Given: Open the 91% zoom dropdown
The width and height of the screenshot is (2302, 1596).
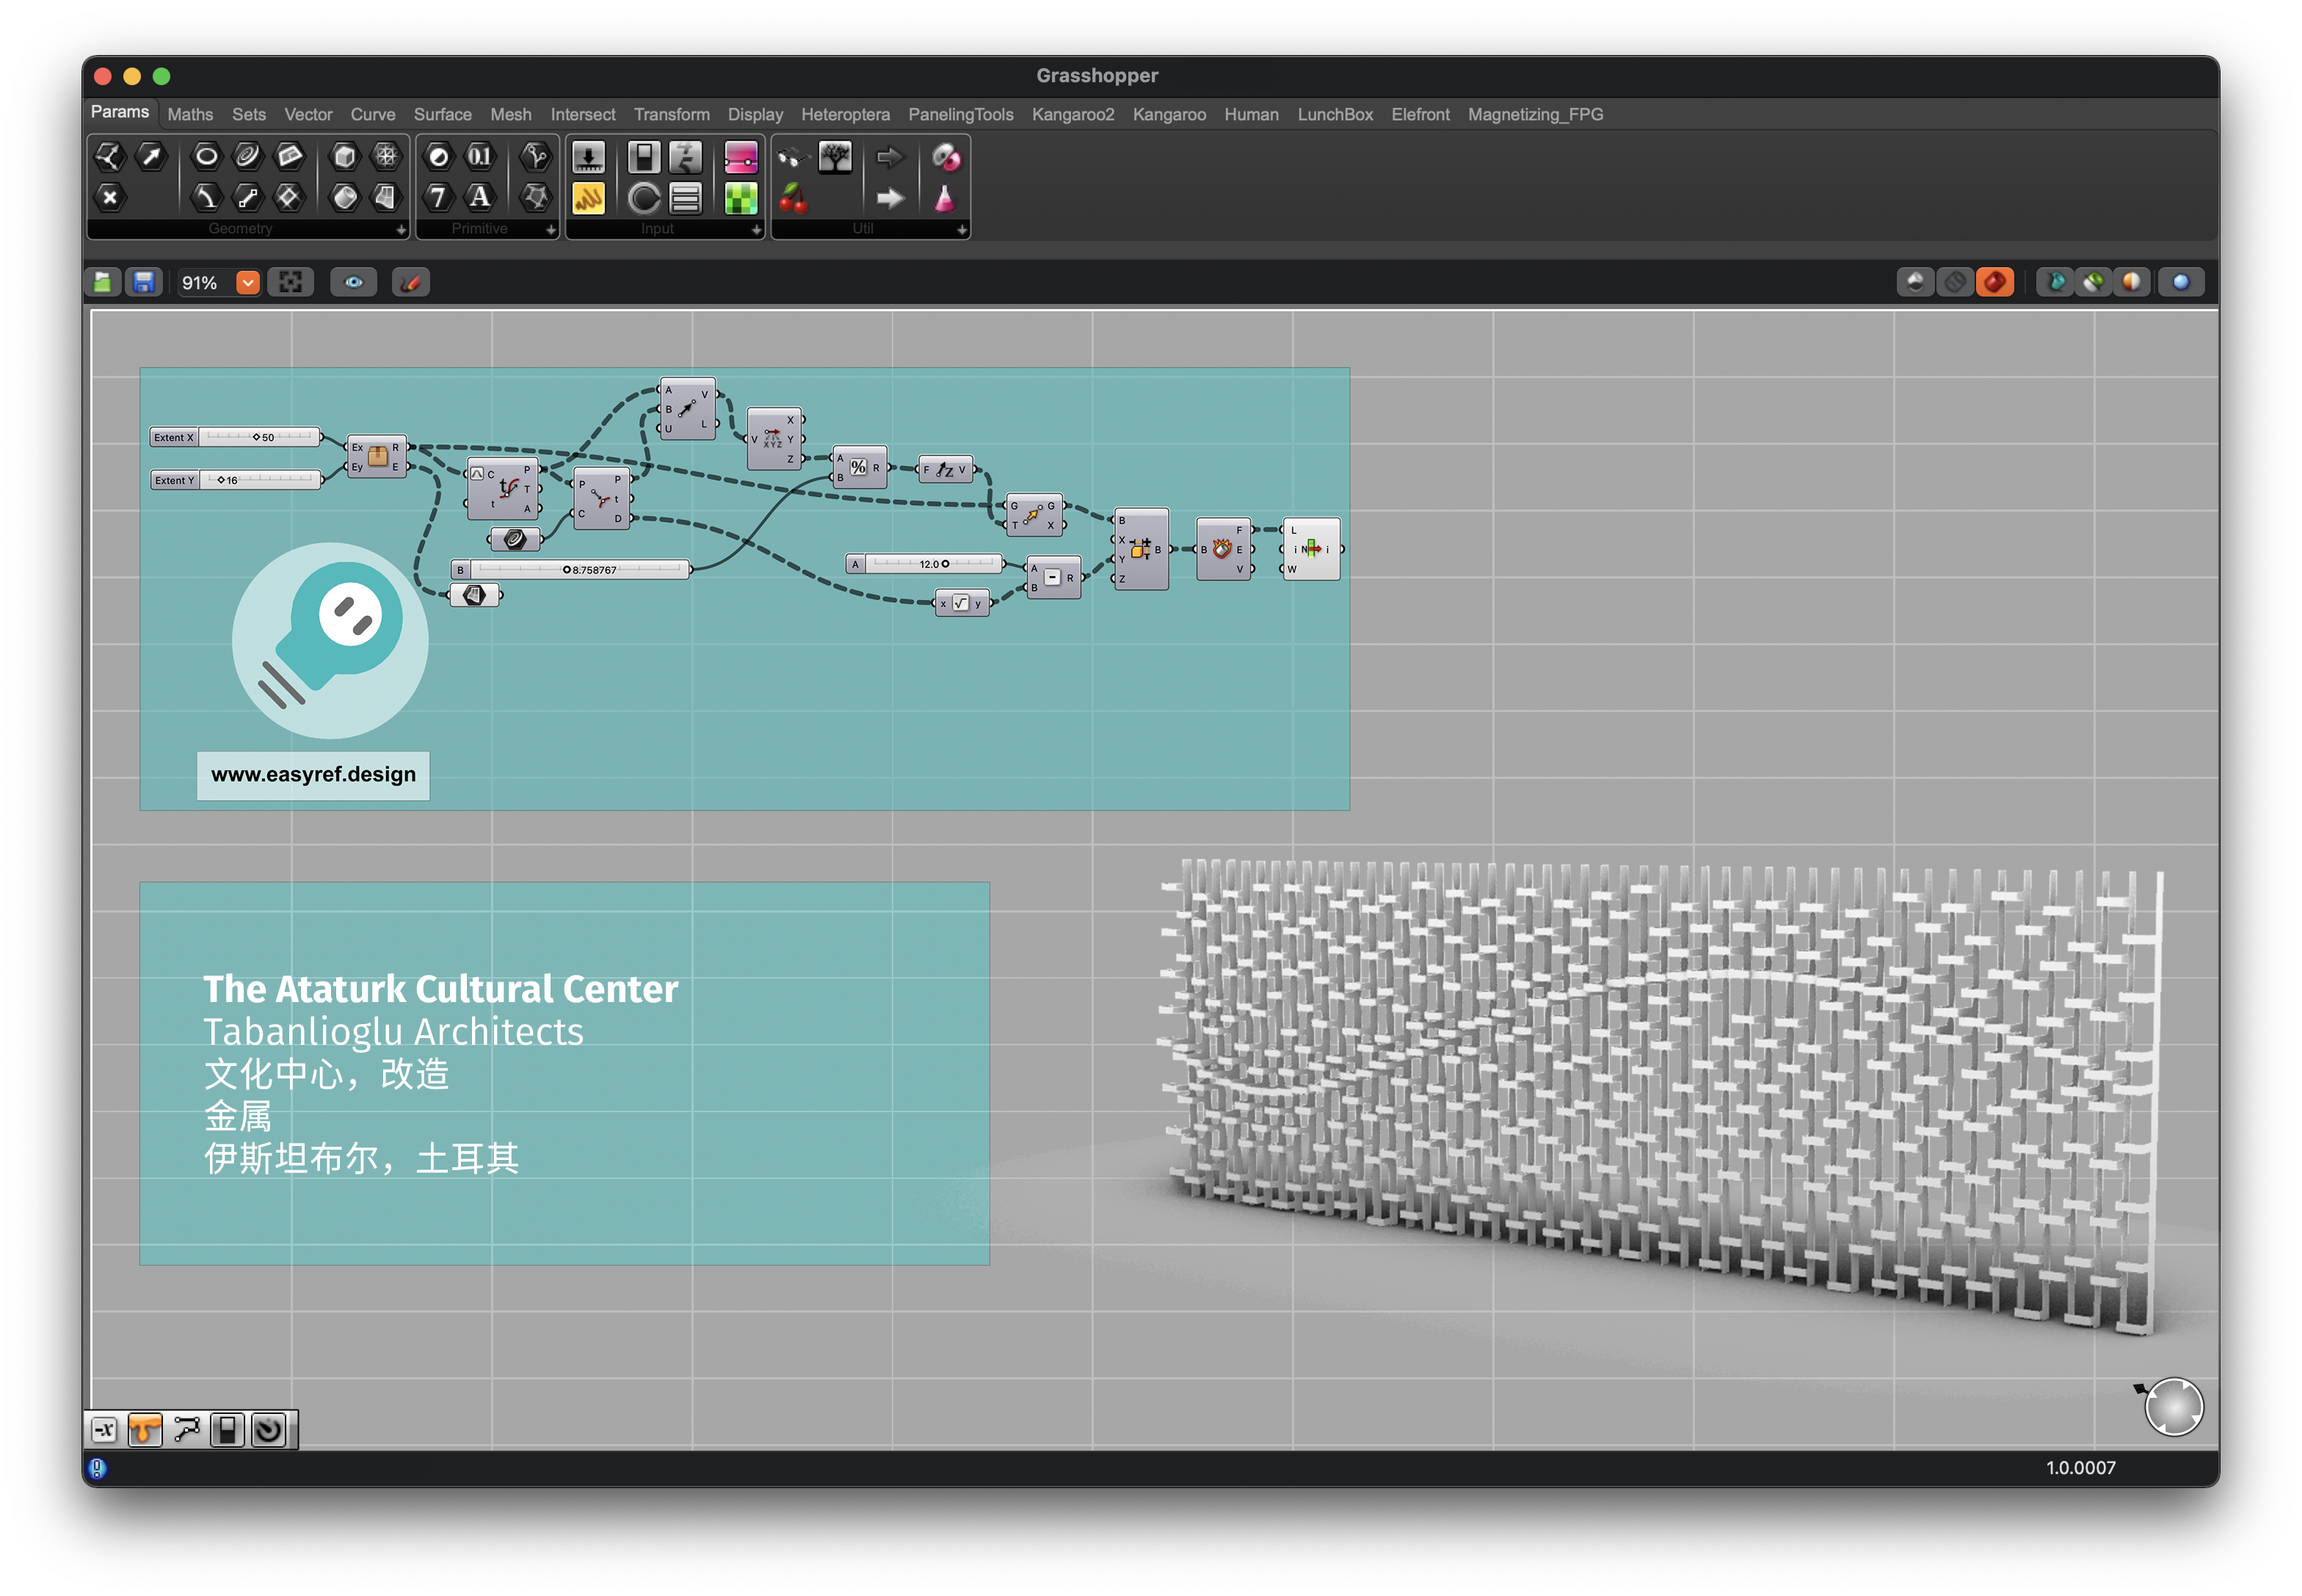Looking at the screenshot, I should coord(247,283).
